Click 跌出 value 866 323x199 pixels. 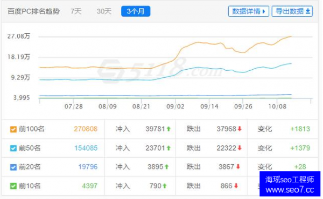point(226,186)
